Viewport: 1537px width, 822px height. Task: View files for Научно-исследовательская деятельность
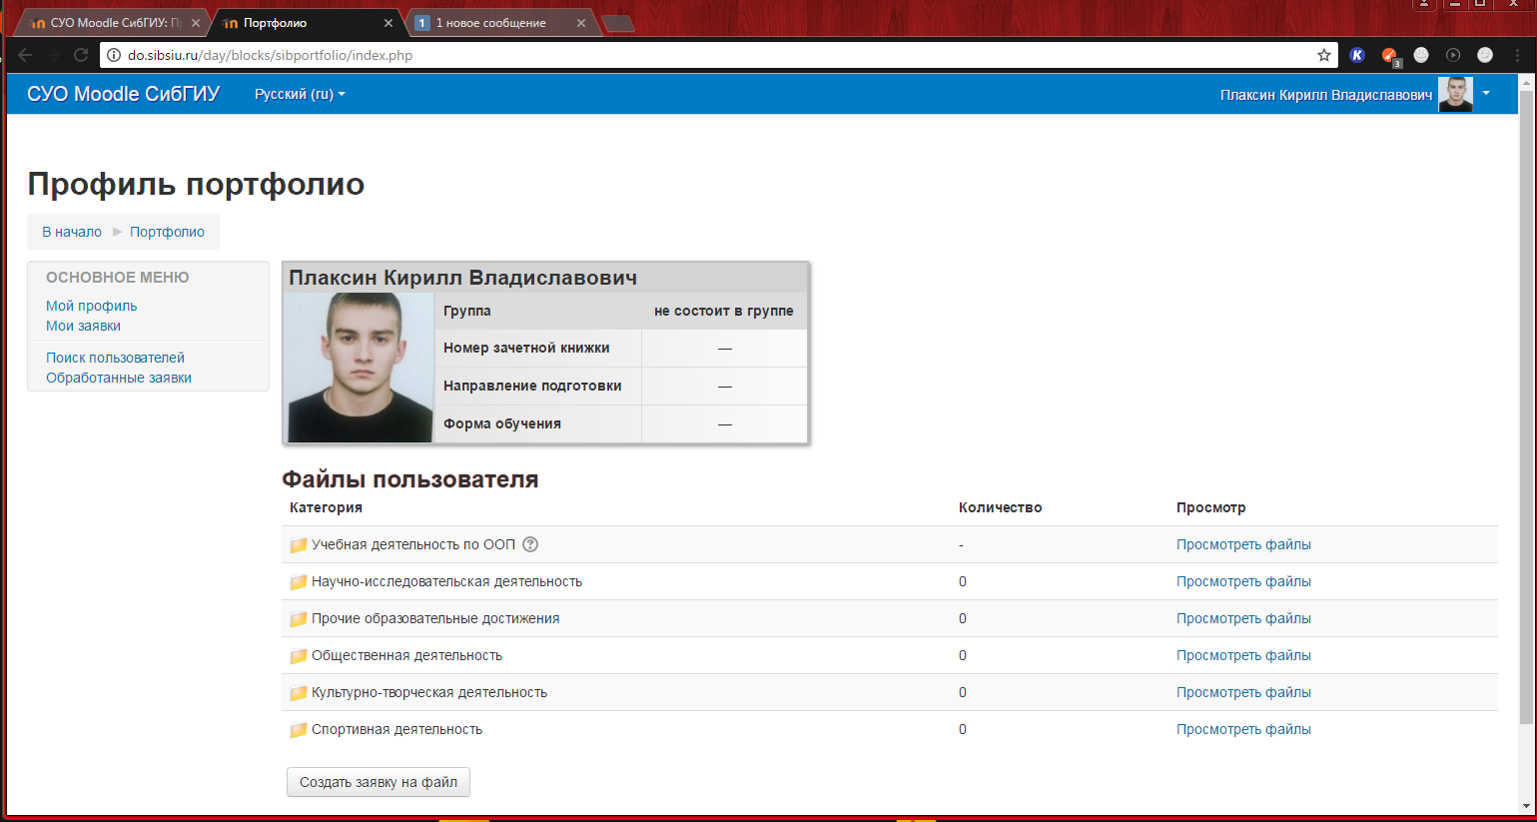tap(1243, 581)
